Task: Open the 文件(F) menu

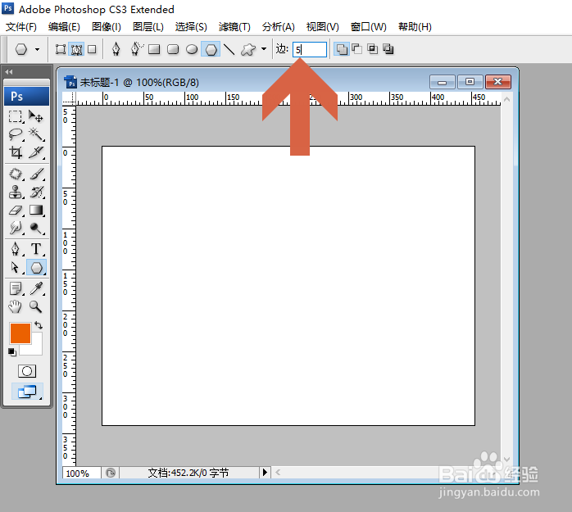Action: [x=21, y=26]
